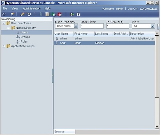This screenshot has width=160, height=135.
Task: Click the yellow pencil edit icon
Action: tap(22, 14)
